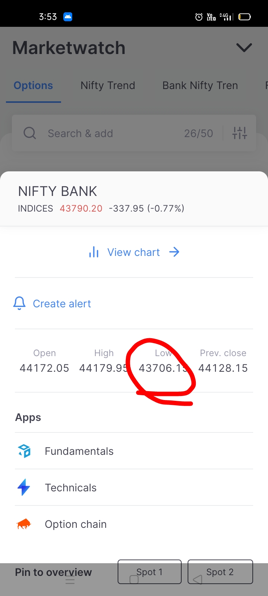
Task: Open the watchlist filter sliders icon
Action: (x=240, y=133)
